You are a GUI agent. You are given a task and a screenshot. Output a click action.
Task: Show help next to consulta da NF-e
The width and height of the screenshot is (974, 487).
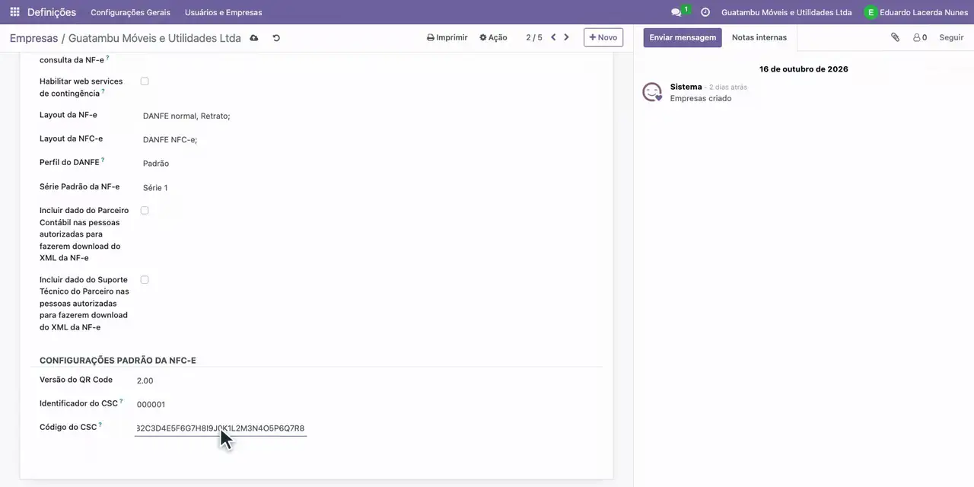107,57
